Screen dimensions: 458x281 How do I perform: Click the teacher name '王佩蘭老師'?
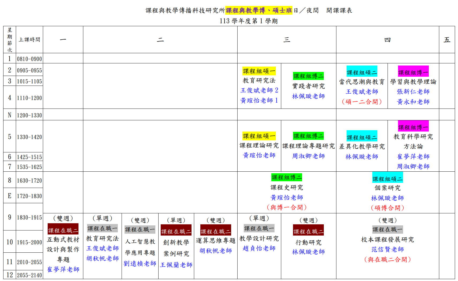click(x=176, y=265)
